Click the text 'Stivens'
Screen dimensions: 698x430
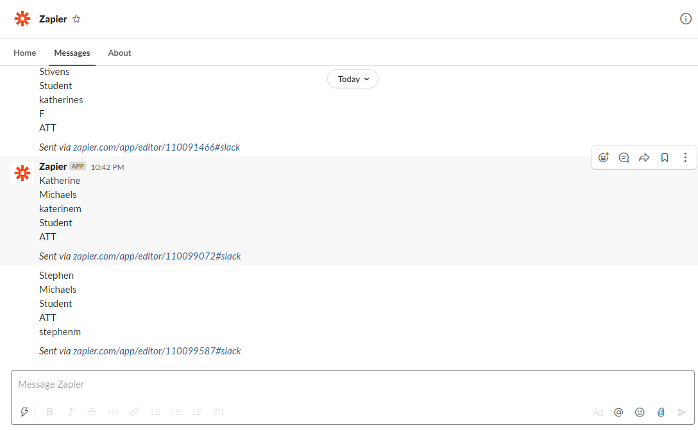(55, 72)
